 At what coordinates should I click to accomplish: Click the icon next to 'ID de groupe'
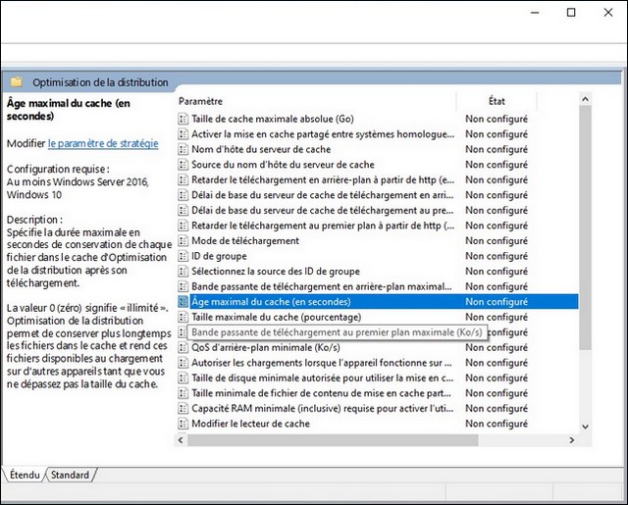[x=183, y=256]
